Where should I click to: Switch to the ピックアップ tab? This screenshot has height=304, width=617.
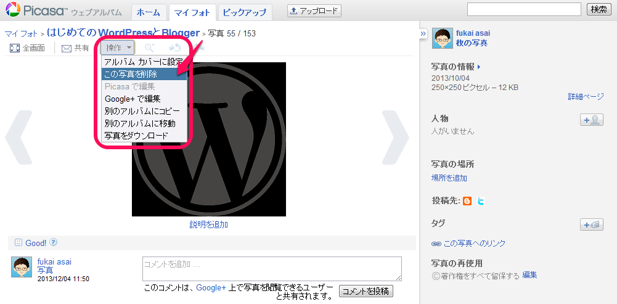(x=244, y=12)
